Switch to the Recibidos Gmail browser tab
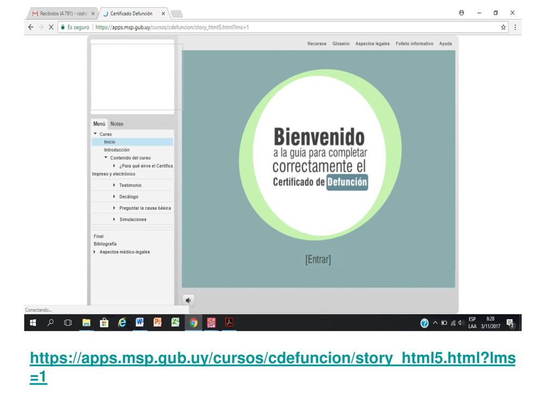The width and height of the screenshot is (557, 418). point(62,14)
